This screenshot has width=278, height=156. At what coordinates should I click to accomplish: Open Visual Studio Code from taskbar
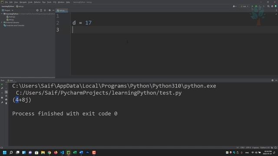click(62, 153)
